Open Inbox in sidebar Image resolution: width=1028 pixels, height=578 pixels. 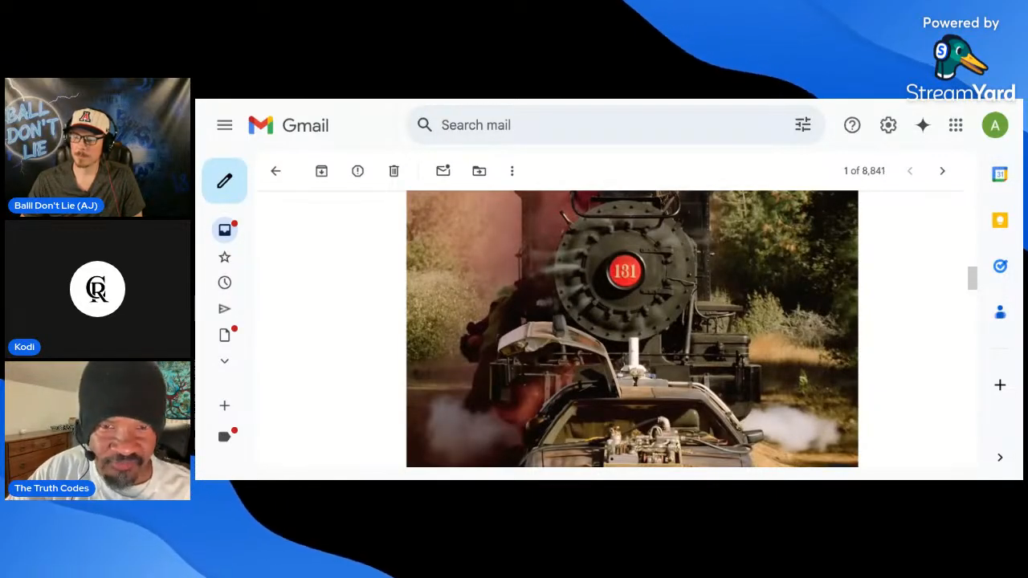pos(225,230)
